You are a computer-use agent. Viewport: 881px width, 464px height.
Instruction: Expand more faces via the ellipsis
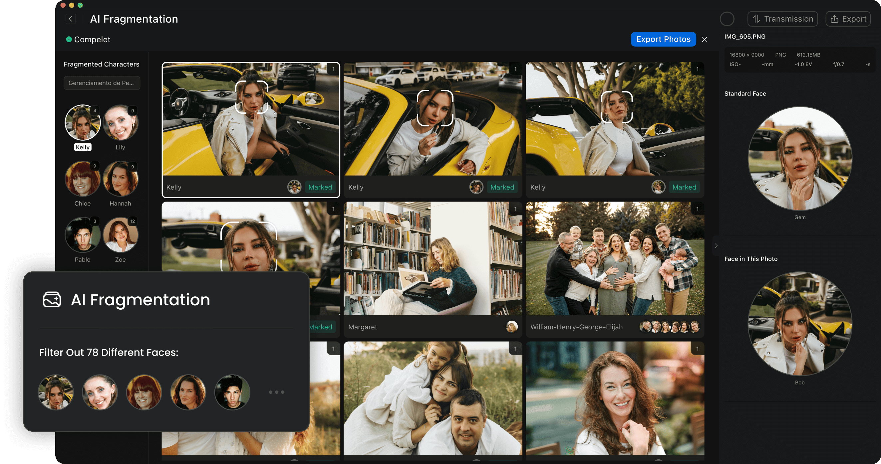[x=276, y=392]
